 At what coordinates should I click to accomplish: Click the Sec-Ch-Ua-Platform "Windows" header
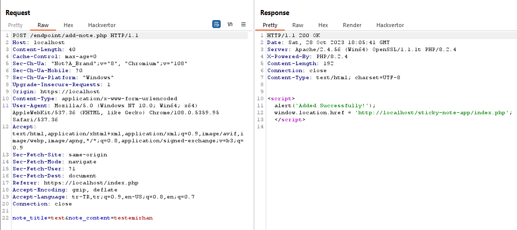[63, 78]
